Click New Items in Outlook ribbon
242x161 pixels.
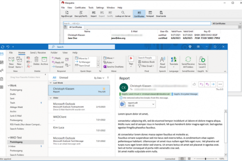(x=19, y=62)
